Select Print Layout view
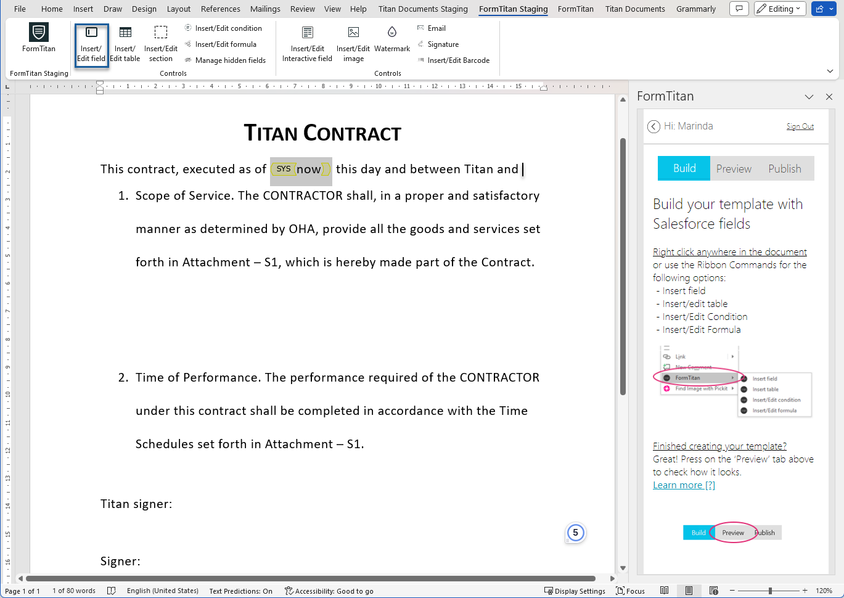This screenshot has width=844, height=598. [689, 591]
